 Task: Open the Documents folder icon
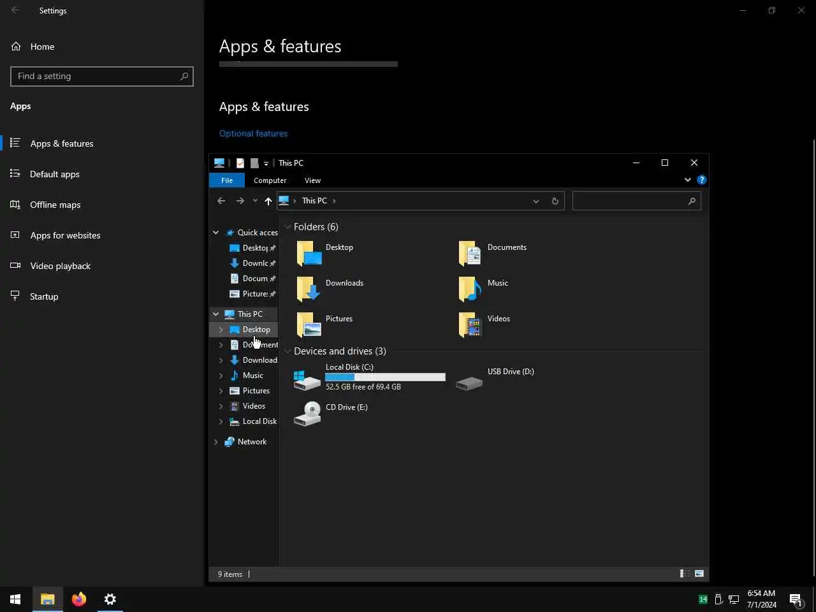[470, 253]
